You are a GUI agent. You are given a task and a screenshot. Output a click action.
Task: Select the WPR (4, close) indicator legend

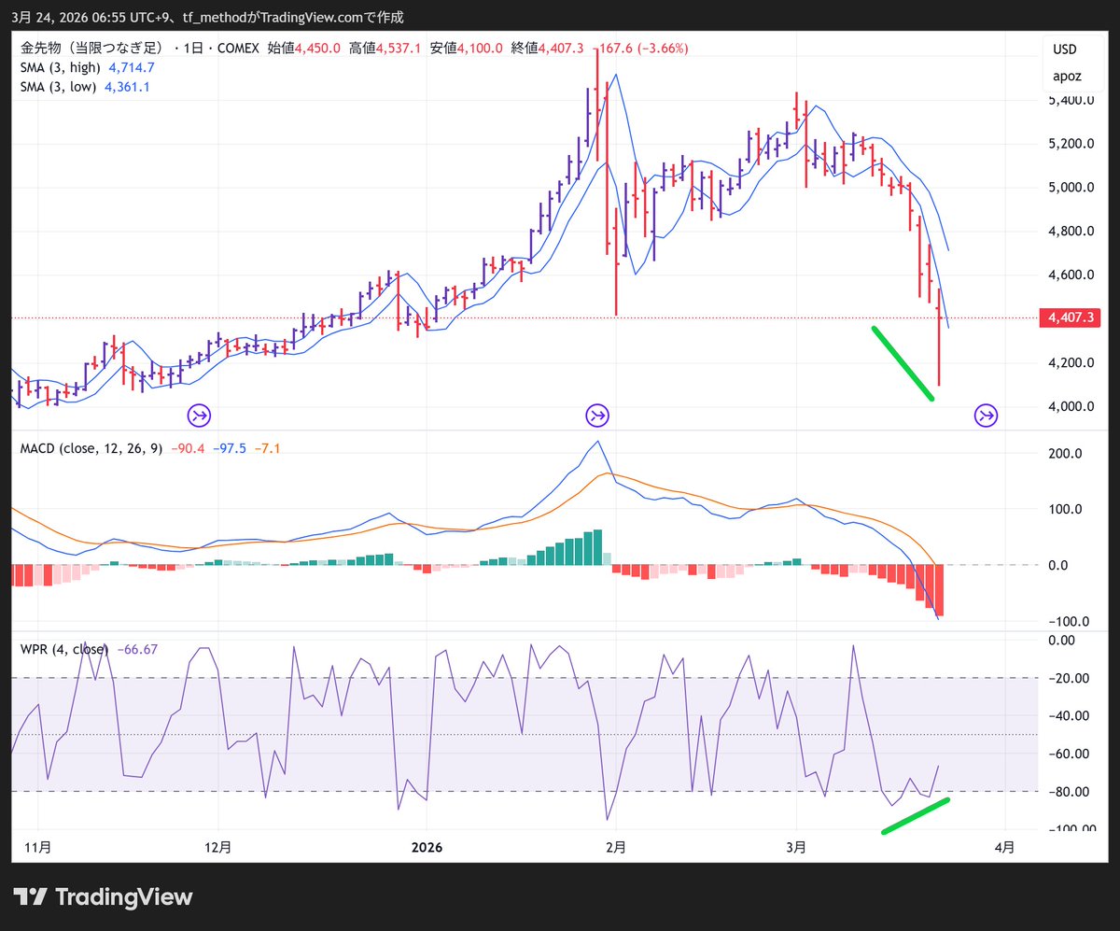click(x=64, y=649)
